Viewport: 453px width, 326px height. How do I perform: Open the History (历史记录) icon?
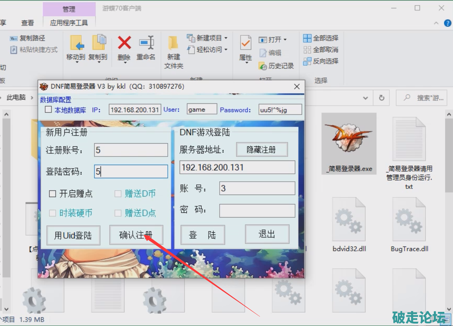pyautogui.click(x=263, y=66)
